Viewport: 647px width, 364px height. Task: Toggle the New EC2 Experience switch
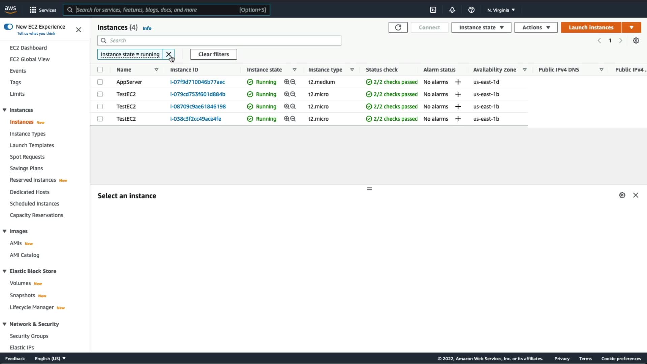pos(8,27)
